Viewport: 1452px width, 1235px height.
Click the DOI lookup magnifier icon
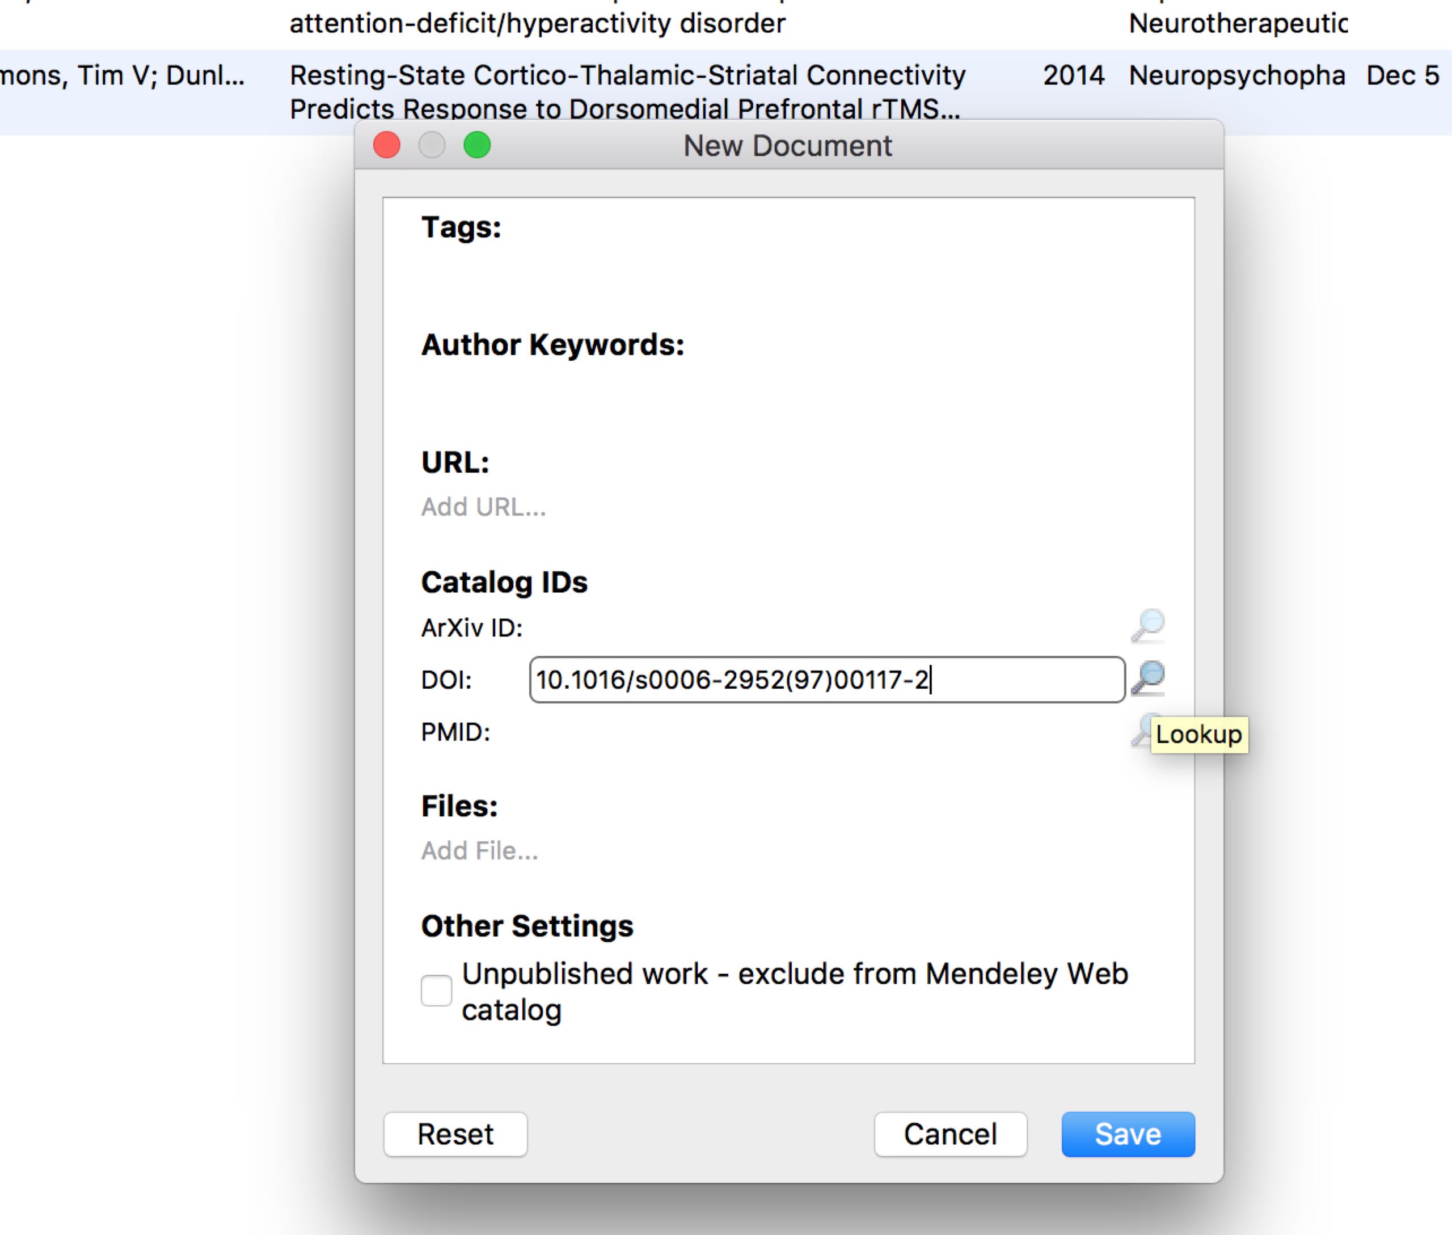point(1147,678)
